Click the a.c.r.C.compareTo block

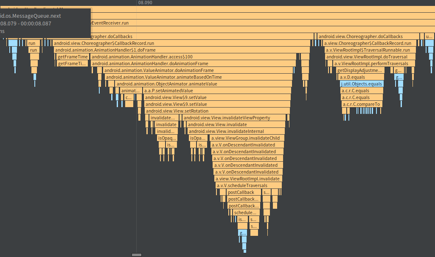[x=362, y=104]
